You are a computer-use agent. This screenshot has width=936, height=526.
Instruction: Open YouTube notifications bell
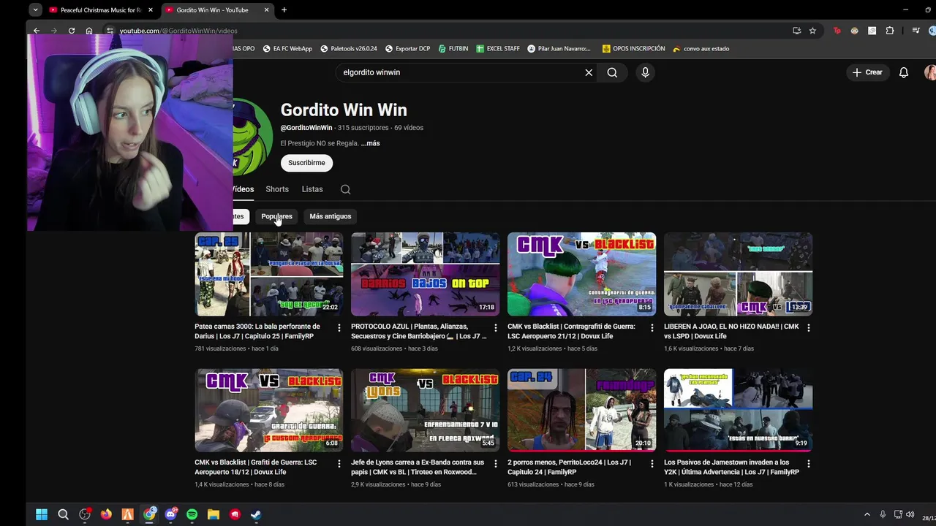[x=904, y=72]
